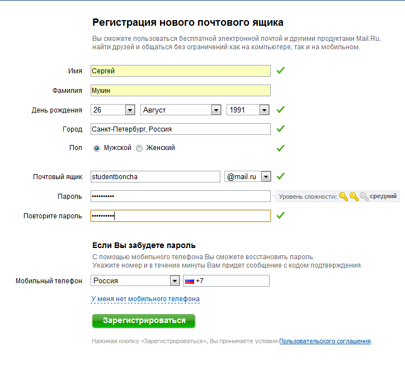Click the green checkmark next to the birthday row

[x=281, y=110]
